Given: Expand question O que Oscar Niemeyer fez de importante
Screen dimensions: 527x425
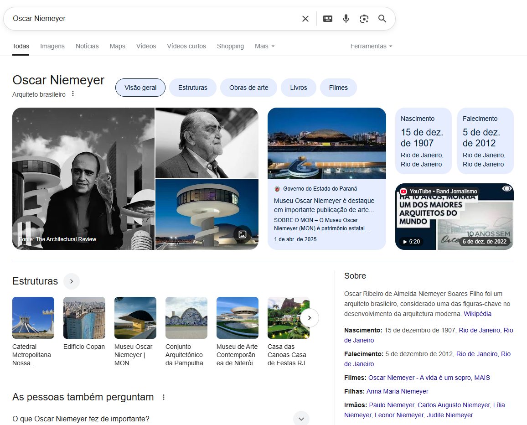Looking at the screenshot, I should tap(160, 419).
